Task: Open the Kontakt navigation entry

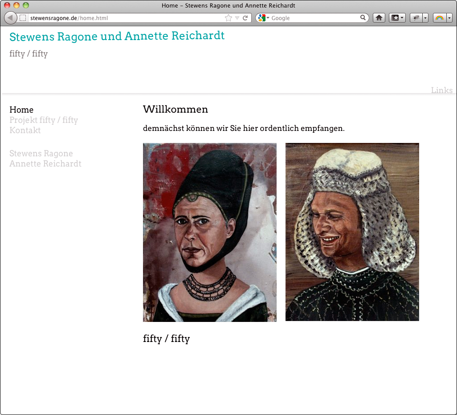Action: tap(25, 130)
